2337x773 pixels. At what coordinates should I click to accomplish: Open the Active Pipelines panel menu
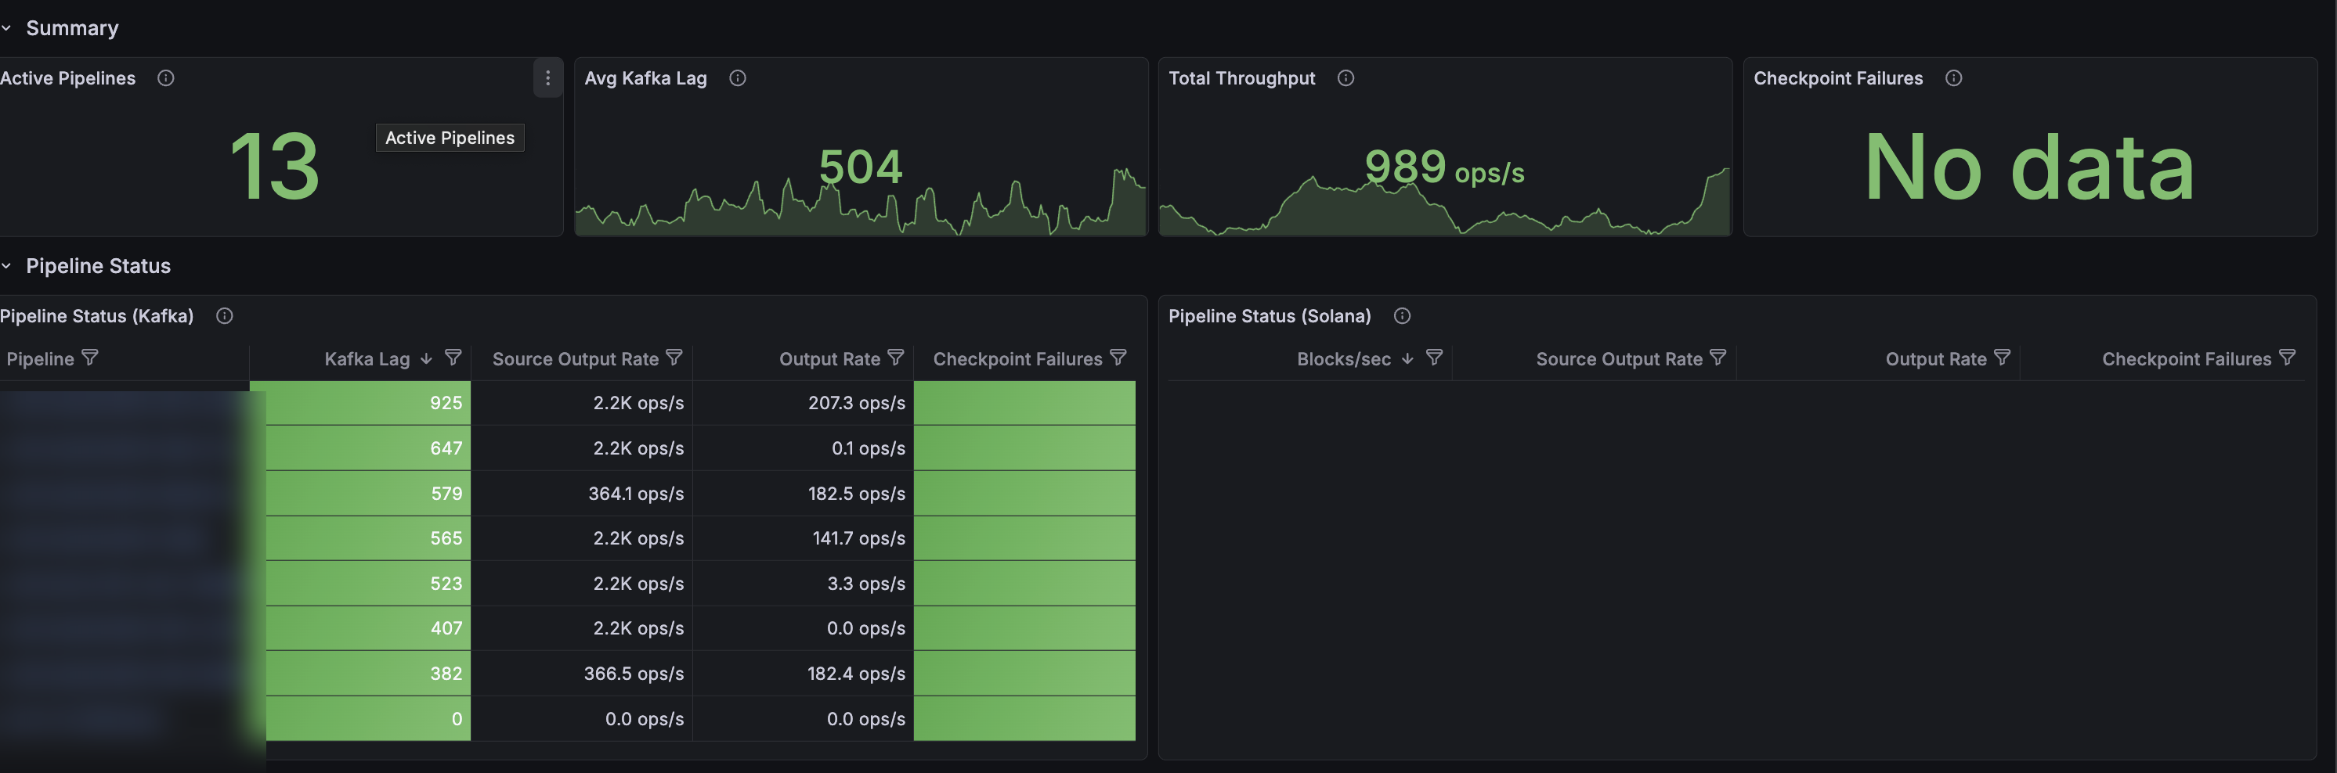(x=548, y=78)
